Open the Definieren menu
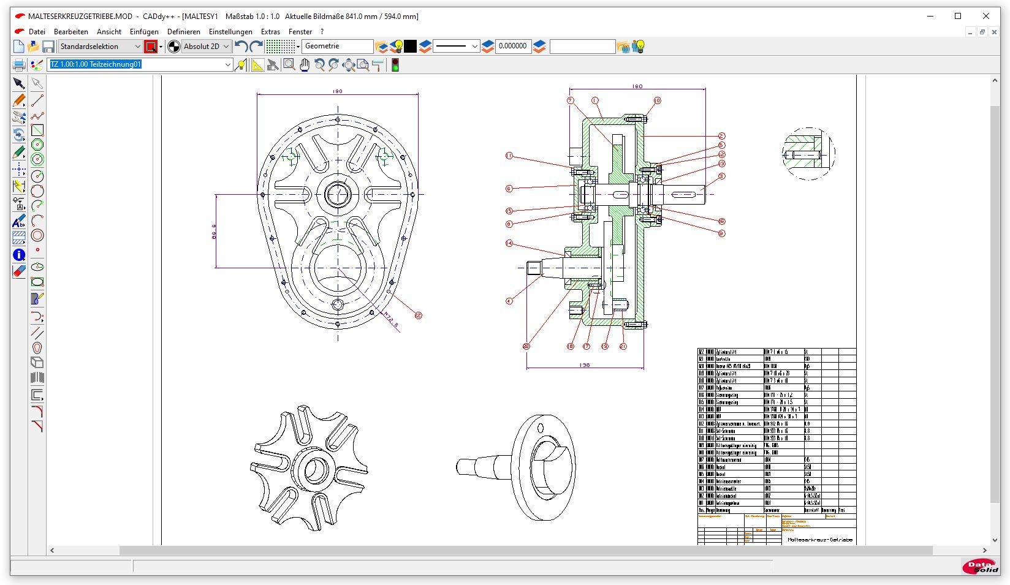Image resolution: width=1010 pixels, height=585 pixels. click(x=184, y=31)
